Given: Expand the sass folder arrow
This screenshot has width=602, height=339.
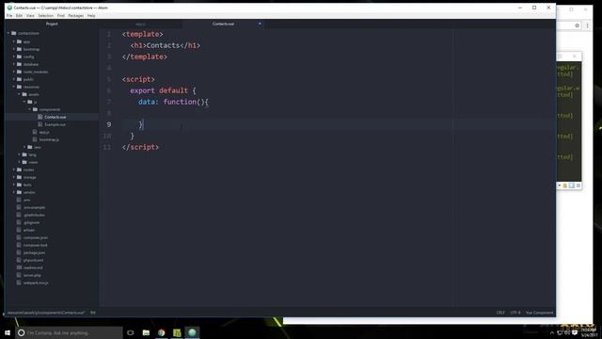Looking at the screenshot, I should pos(24,147).
